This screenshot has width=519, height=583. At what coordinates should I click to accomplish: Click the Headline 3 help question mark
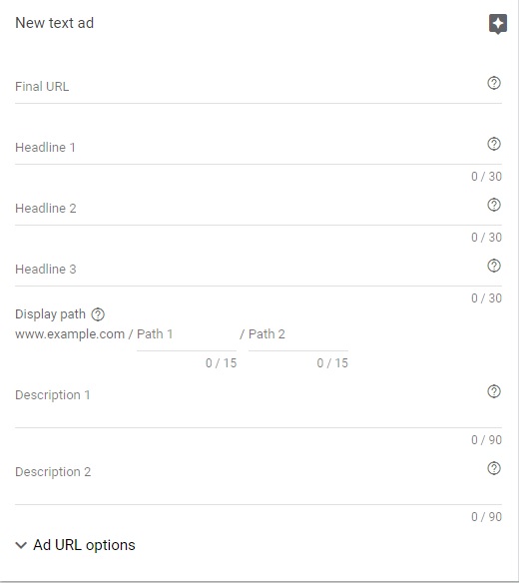pyautogui.click(x=494, y=266)
